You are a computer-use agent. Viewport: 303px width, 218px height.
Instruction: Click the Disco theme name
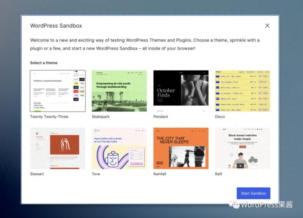tap(220, 117)
